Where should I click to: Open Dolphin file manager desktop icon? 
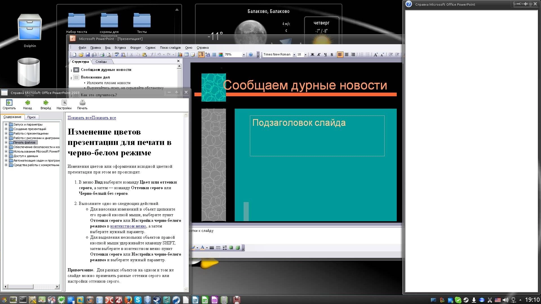(30, 31)
